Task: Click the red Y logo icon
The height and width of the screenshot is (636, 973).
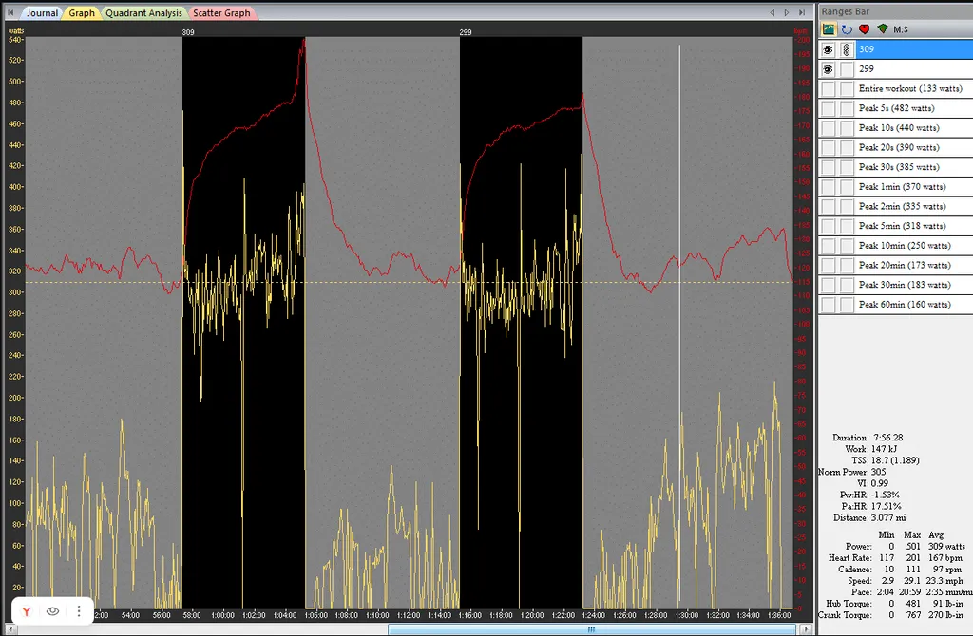Action: (28, 612)
